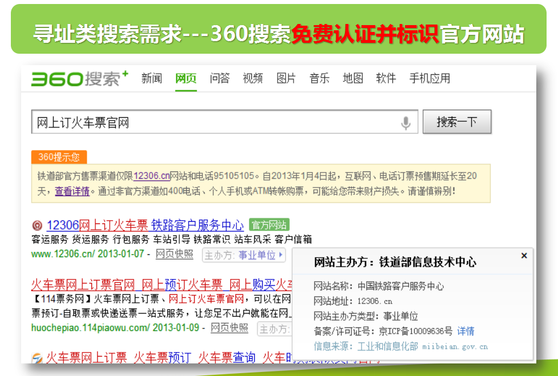This screenshot has width=558, height=376.
Task: Open the 图片 search tab
Action: tap(286, 78)
